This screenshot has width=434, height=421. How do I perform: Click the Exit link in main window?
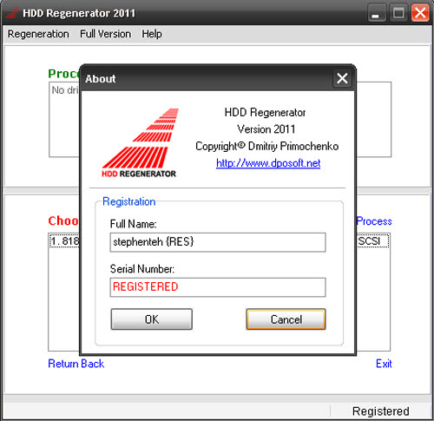(384, 364)
